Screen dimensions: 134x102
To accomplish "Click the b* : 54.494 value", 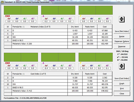I will 122,60.
